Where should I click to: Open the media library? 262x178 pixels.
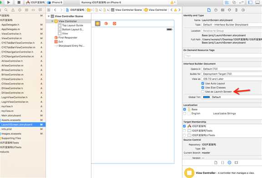pyautogui.click(x=236, y=163)
